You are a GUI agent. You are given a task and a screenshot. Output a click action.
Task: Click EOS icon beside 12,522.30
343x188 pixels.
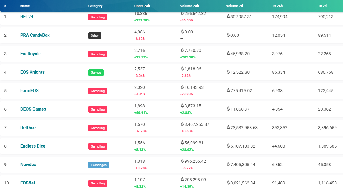pyautogui.click(x=228, y=72)
